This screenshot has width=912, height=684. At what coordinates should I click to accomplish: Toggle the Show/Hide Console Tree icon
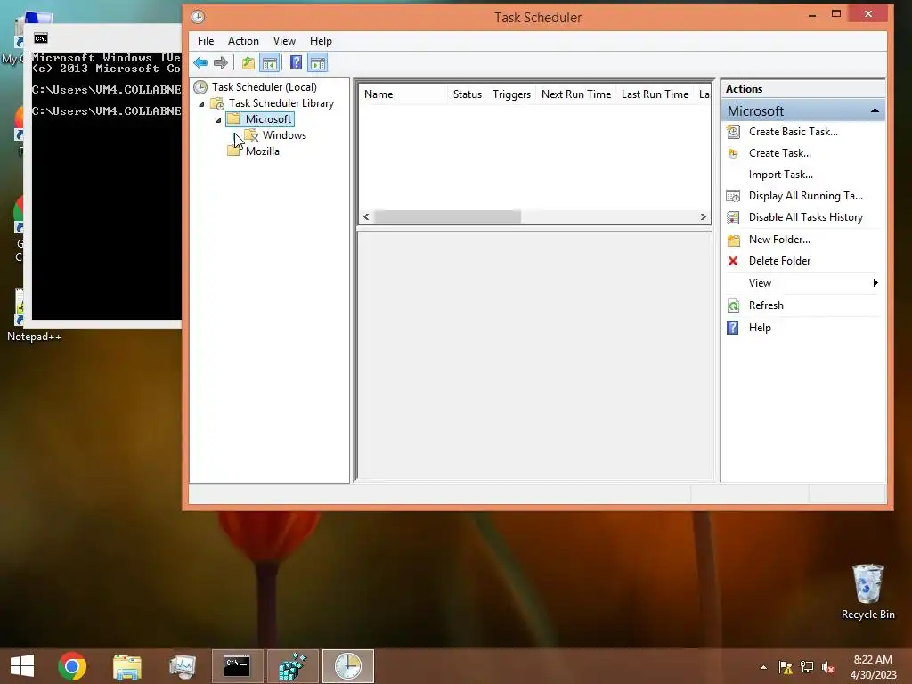[x=269, y=63]
